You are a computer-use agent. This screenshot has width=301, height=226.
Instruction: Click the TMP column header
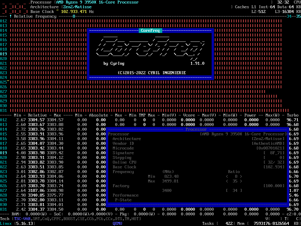pos(142,115)
